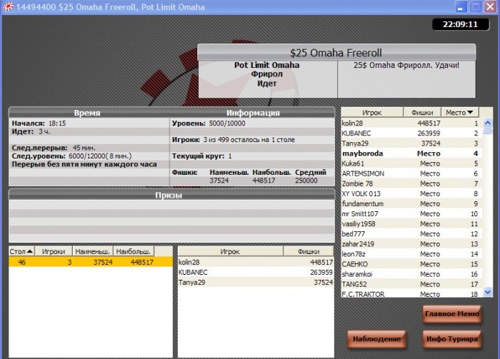Sort ranking list by Игрок column header

coord(372,113)
